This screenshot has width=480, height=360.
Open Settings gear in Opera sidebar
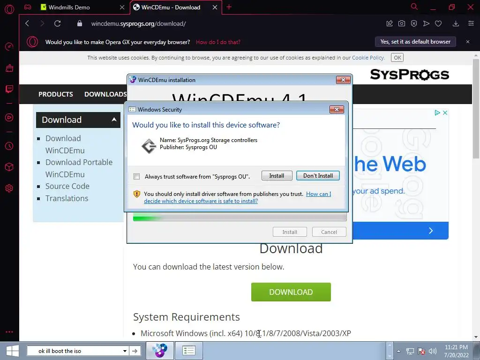tap(9, 188)
